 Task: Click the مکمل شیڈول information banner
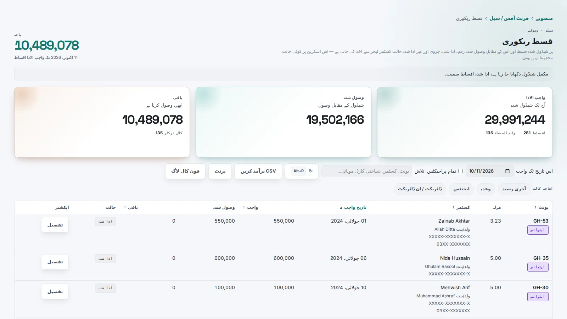pos(283,74)
